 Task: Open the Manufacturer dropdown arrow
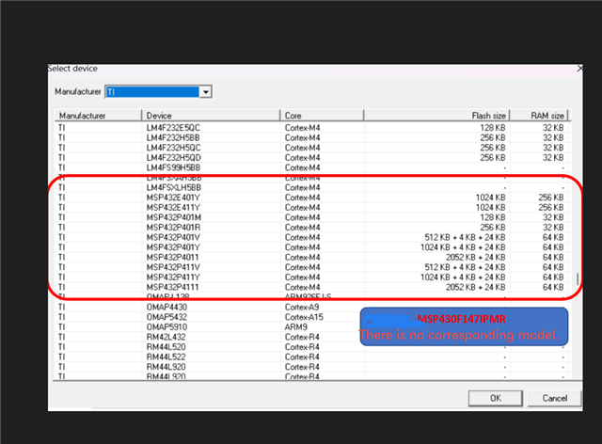[206, 92]
